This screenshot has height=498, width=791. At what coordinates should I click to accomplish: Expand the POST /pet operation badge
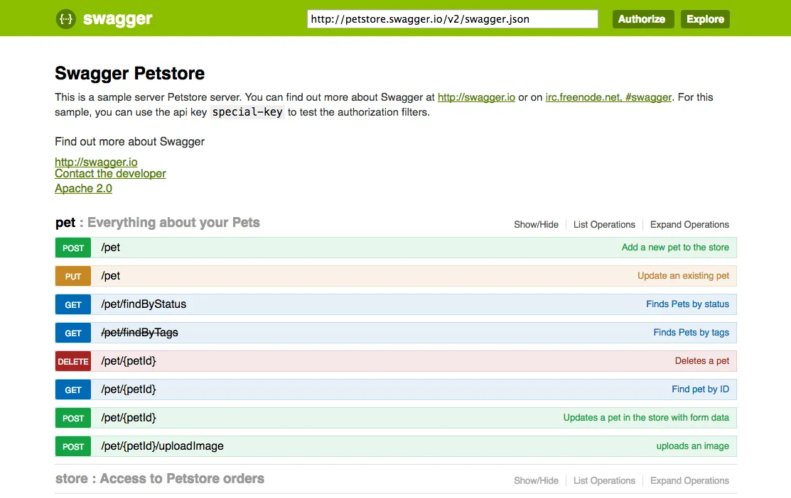pos(73,248)
